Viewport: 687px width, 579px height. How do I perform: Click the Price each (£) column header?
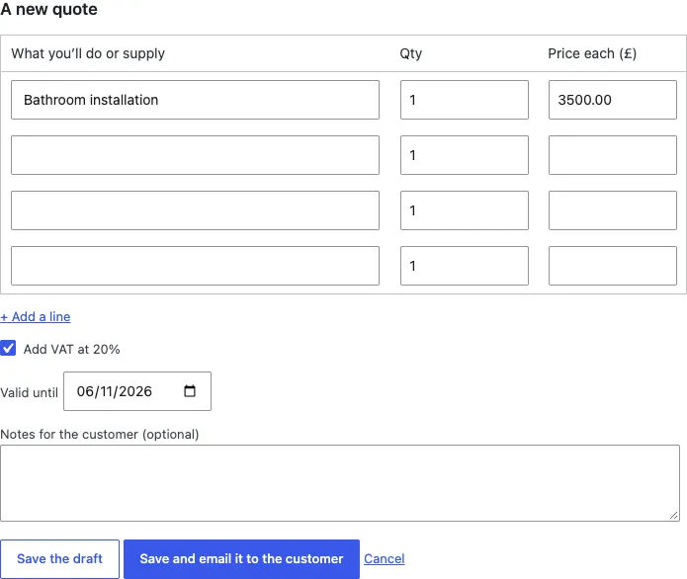(592, 53)
